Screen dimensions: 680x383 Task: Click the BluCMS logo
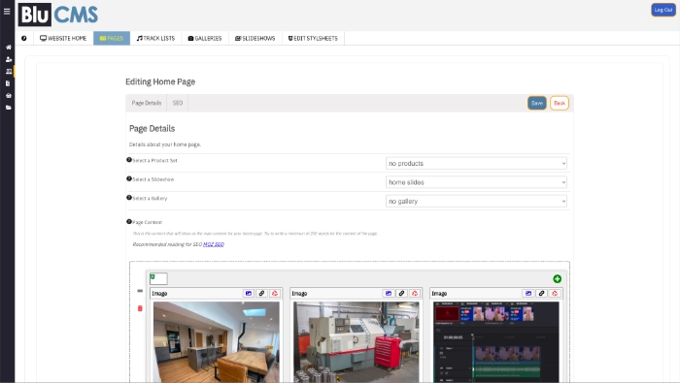[x=58, y=15]
